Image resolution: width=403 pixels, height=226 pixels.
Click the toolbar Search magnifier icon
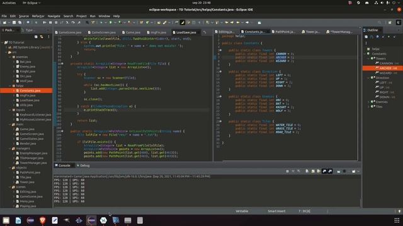coord(380,23)
